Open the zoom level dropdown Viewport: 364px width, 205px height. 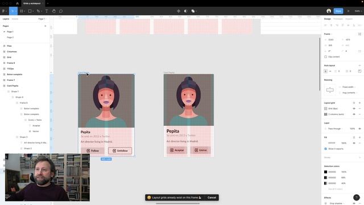tap(358, 11)
